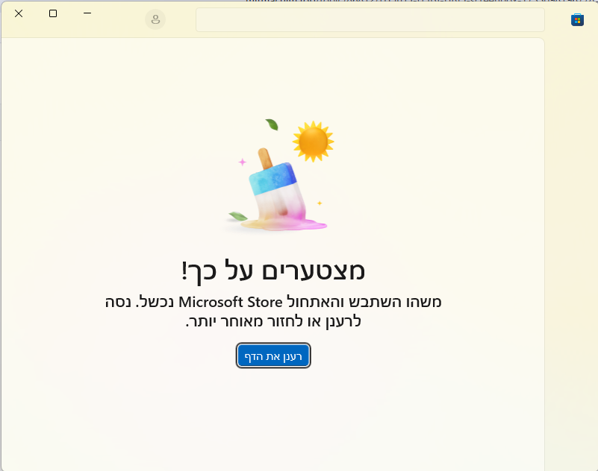The image size is (598, 471).
Task: Click the blue refresh page button
Action: tap(273, 355)
